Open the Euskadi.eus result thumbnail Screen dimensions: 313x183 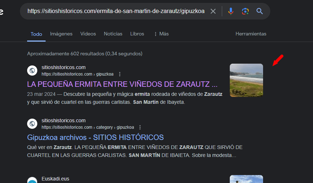(246, 179)
